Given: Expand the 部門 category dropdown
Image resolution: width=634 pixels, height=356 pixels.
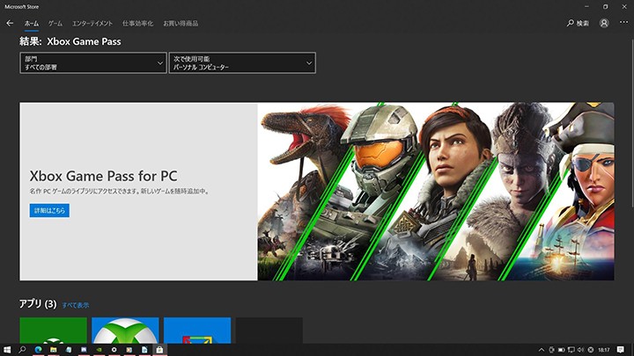Looking at the screenshot, I should (x=92, y=62).
